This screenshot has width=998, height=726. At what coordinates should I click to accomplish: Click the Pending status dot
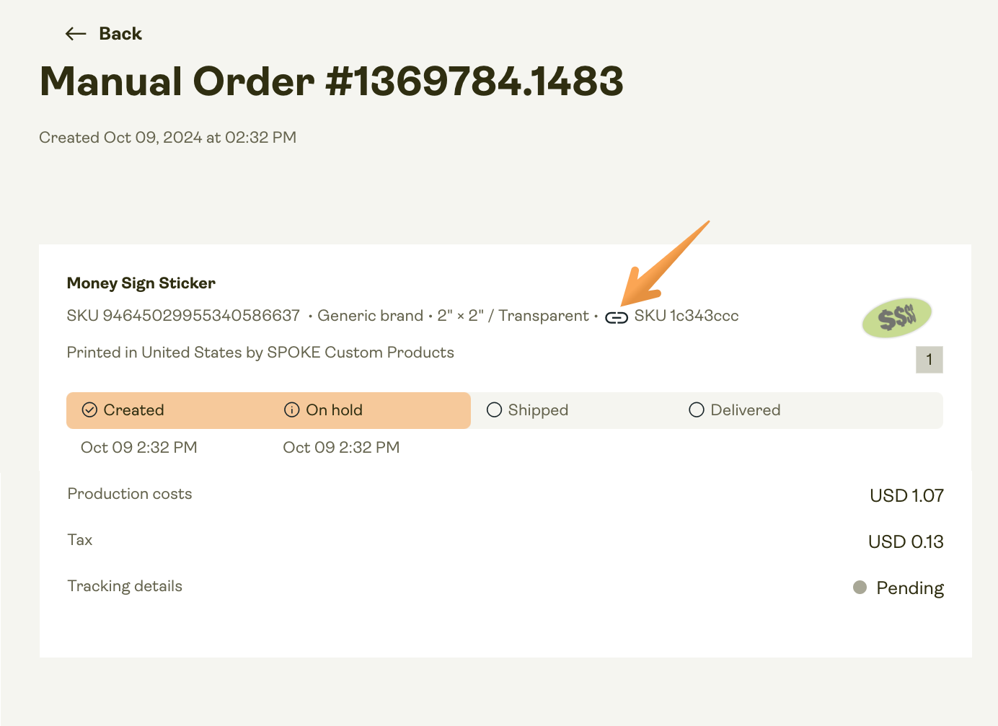(x=860, y=588)
